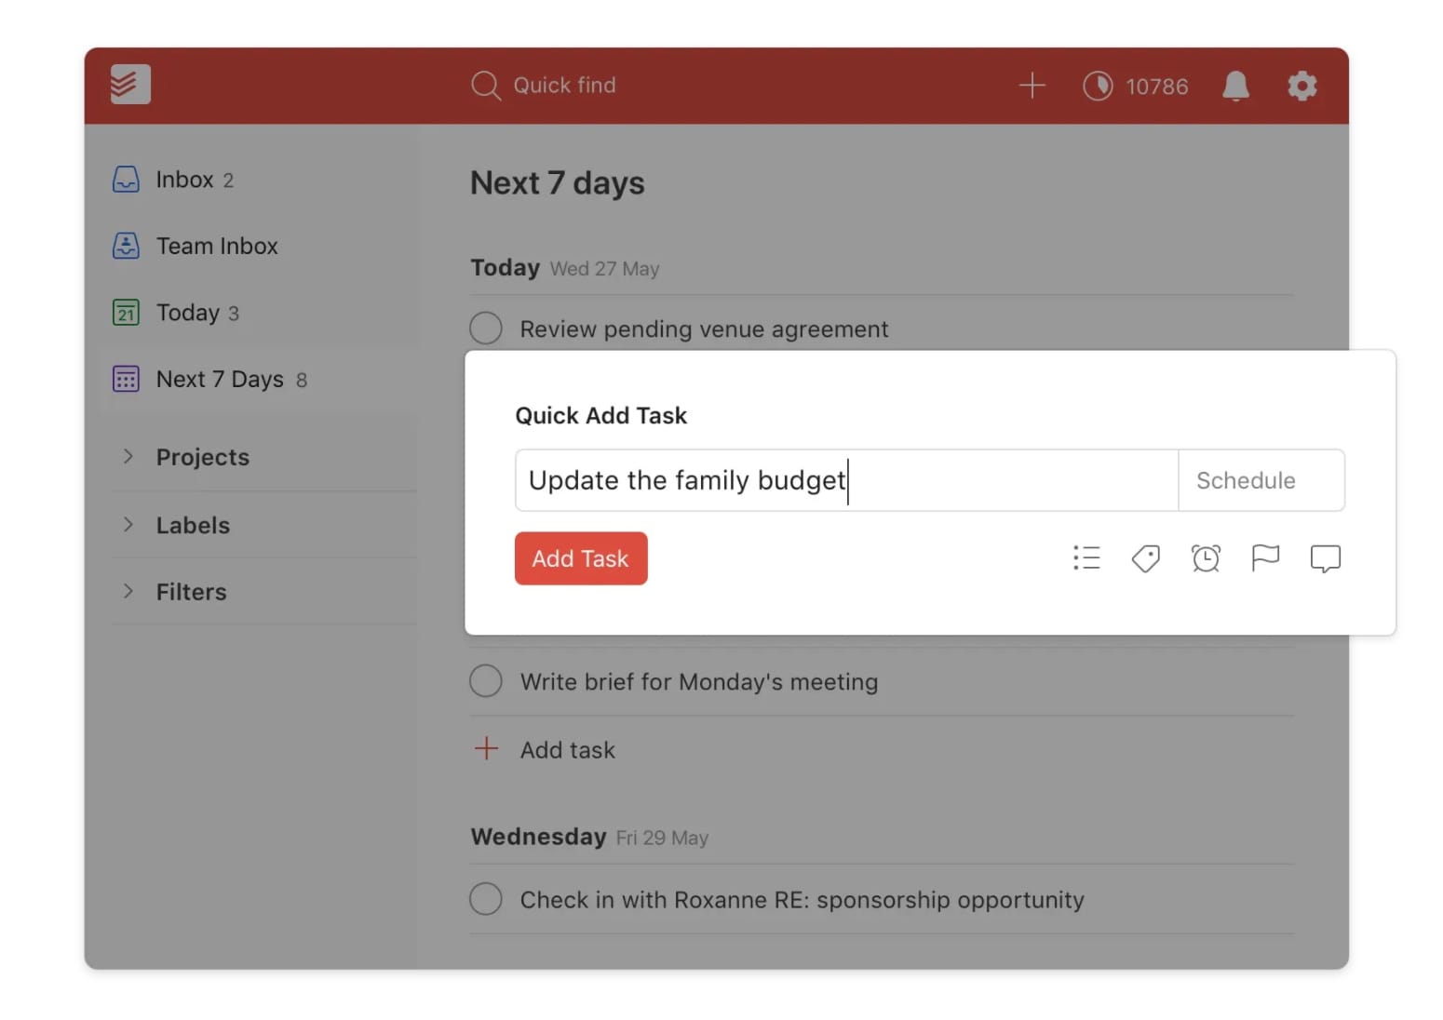Open the Inbox view
The image size is (1443, 1020).
(x=184, y=180)
